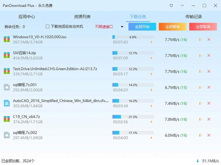Click the lightning boost icon for C19_CN_x64.7z

coord(151,122)
